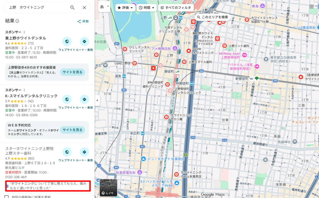
Task: Click the 東上野ホワイトデンタル map pin
Action: coord(217,38)
